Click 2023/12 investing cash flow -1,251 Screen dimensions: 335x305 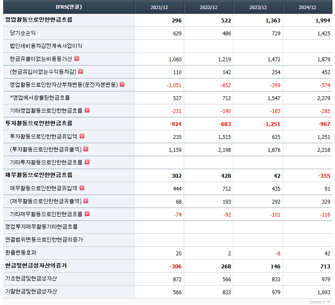point(272,124)
